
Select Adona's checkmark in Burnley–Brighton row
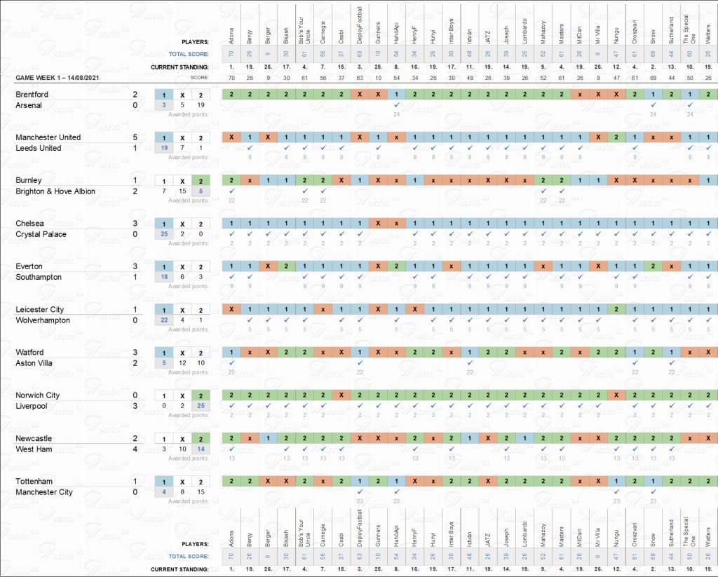pos(231,191)
